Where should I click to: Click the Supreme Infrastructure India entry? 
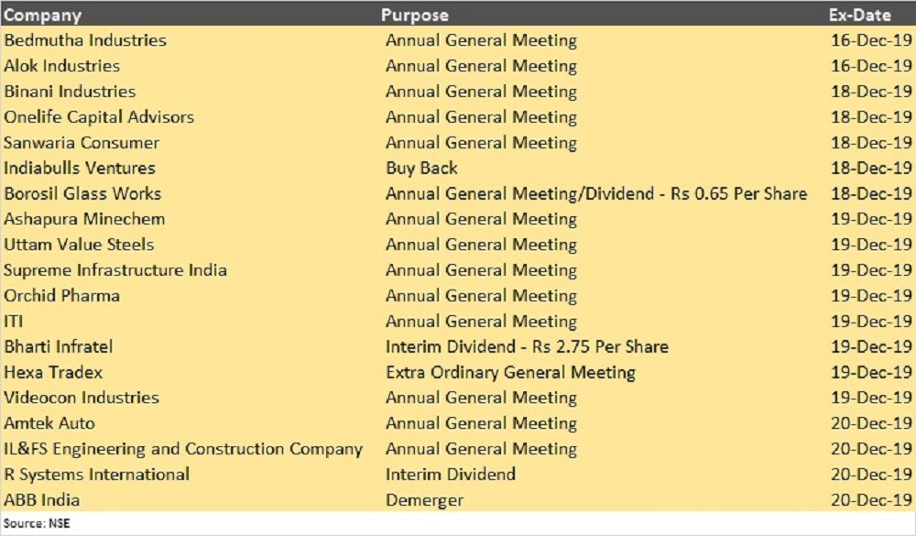[x=115, y=270]
